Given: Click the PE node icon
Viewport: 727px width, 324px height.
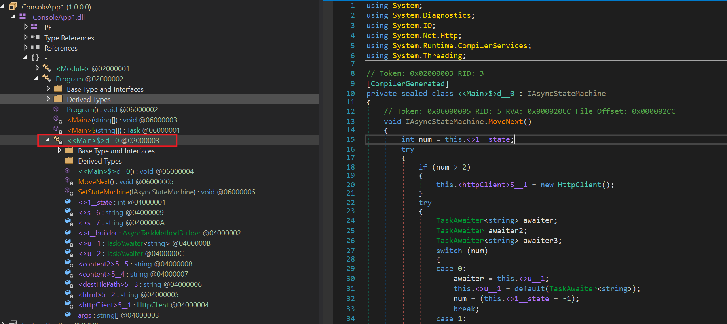Looking at the screenshot, I should coord(35,27).
